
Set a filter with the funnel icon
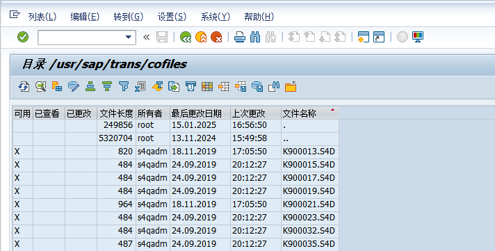(x=124, y=86)
